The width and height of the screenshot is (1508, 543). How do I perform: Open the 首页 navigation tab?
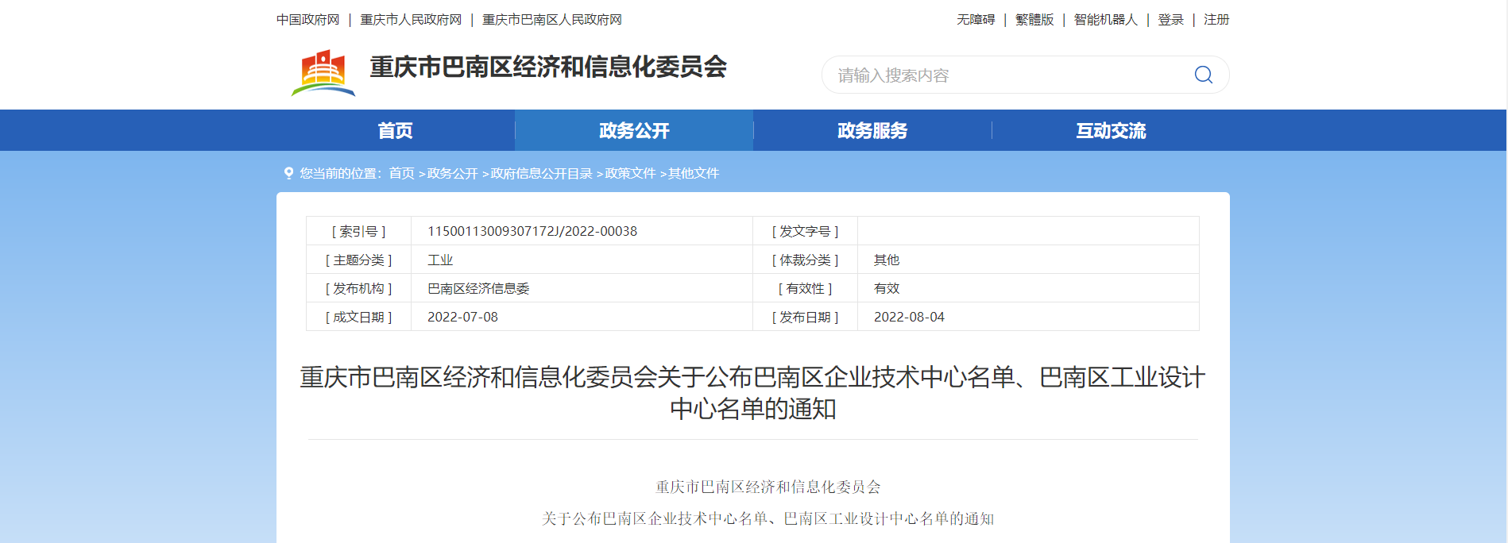[395, 130]
